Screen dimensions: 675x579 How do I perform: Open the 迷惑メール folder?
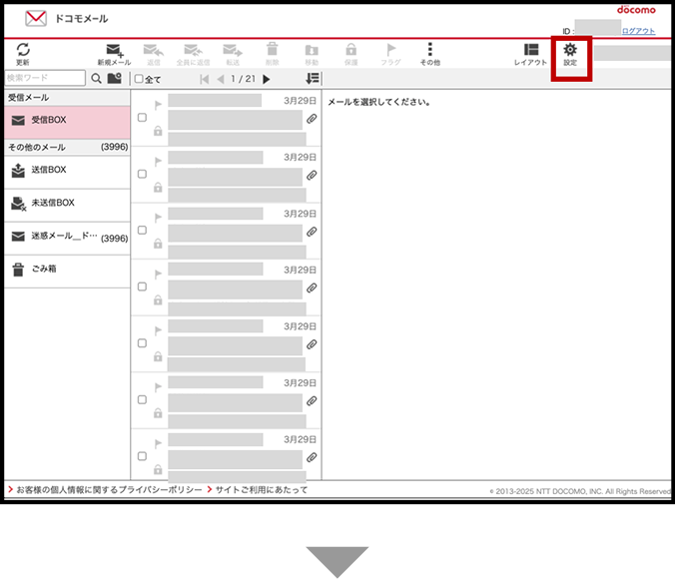click(x=67, y=237)
